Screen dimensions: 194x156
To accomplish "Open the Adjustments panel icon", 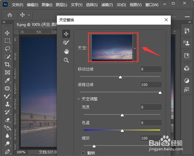I will click(186, 80).
